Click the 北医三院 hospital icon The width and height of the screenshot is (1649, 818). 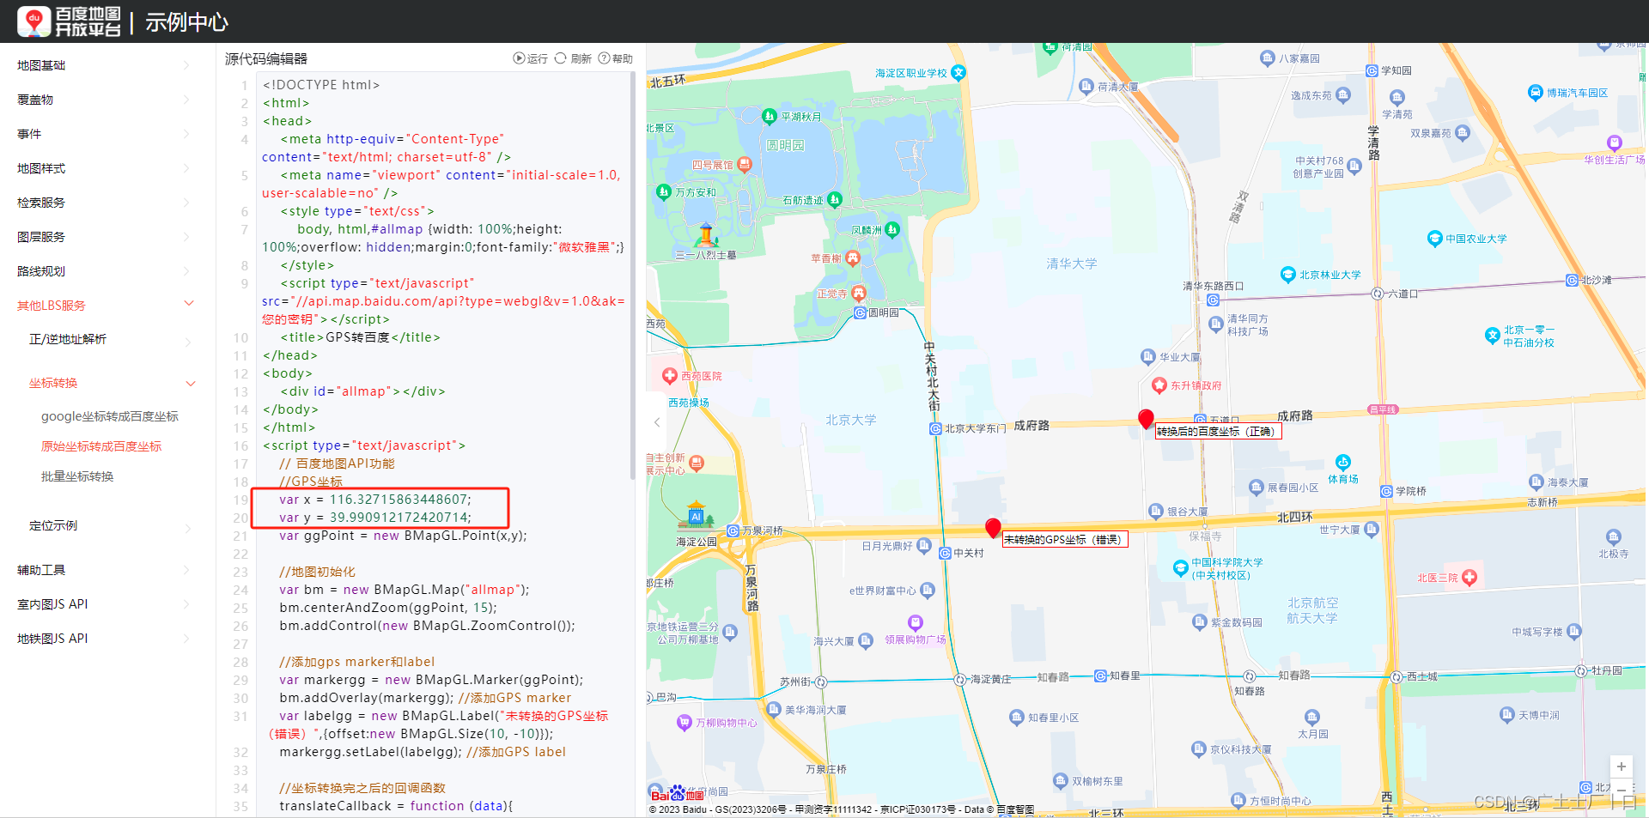(x=1469, y=578)
